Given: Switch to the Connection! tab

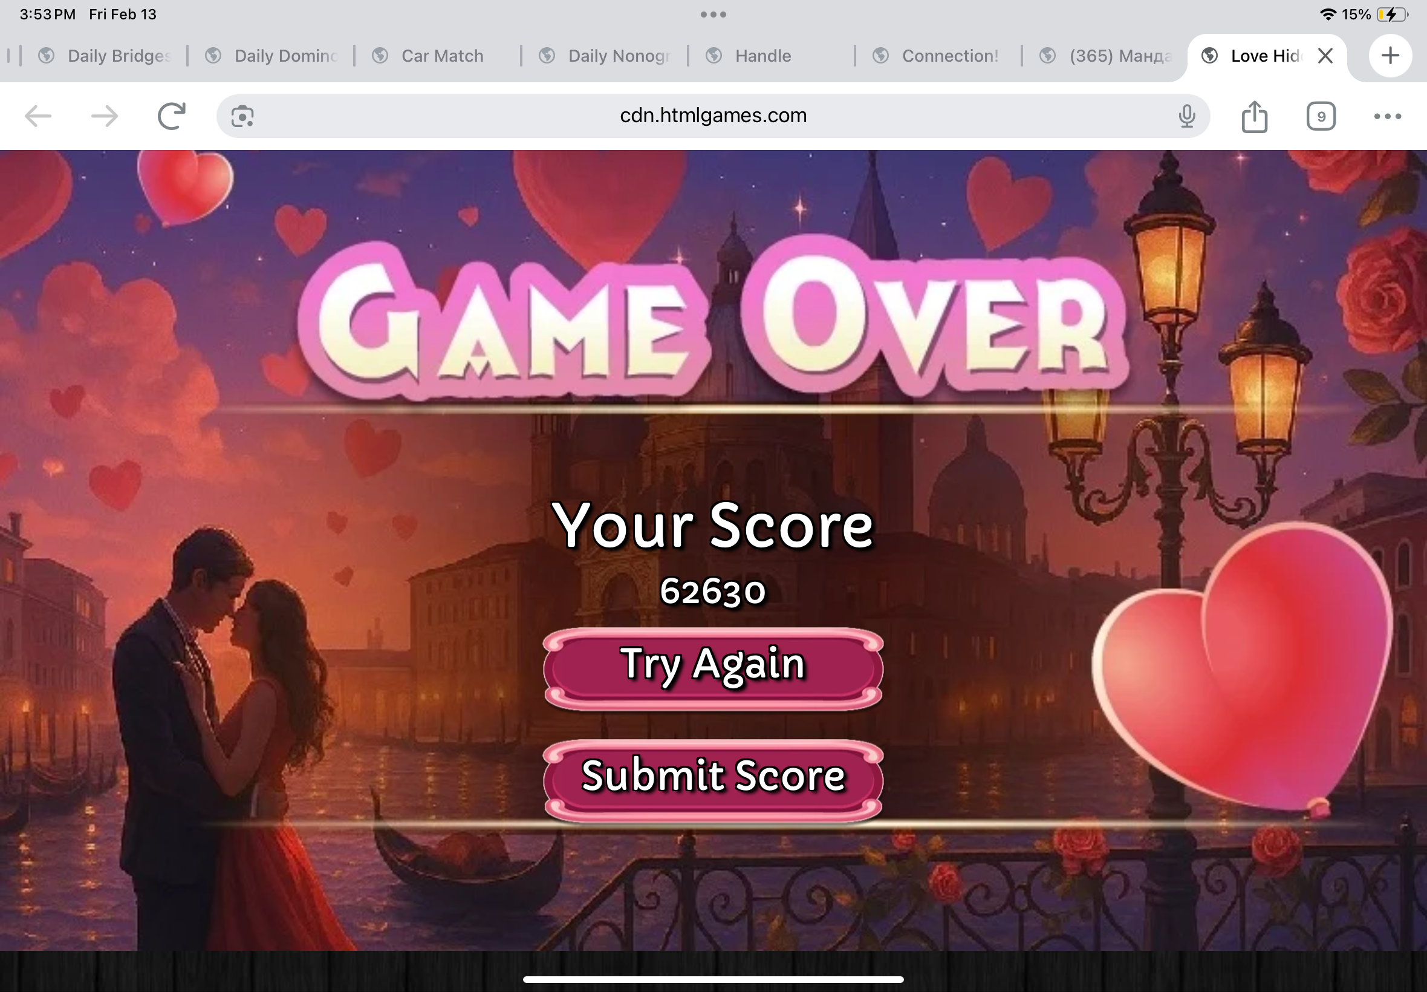Looking at the screenshot, I should click(938, 56).
